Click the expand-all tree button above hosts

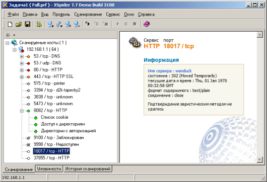click(x=8, y=35)
